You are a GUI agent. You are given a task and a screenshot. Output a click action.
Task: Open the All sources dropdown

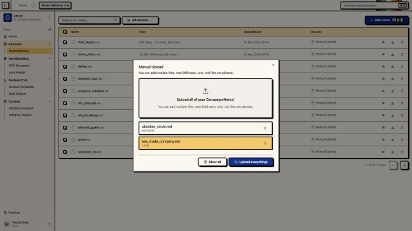[140, 20]
